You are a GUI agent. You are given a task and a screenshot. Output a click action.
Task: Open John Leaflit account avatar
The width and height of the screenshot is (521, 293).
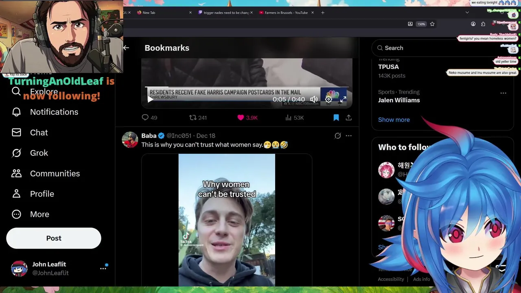tap(19, 269)
